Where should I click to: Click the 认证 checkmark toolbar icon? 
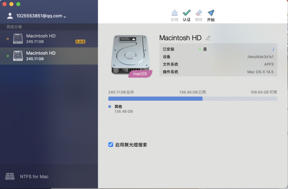point(187,13)
